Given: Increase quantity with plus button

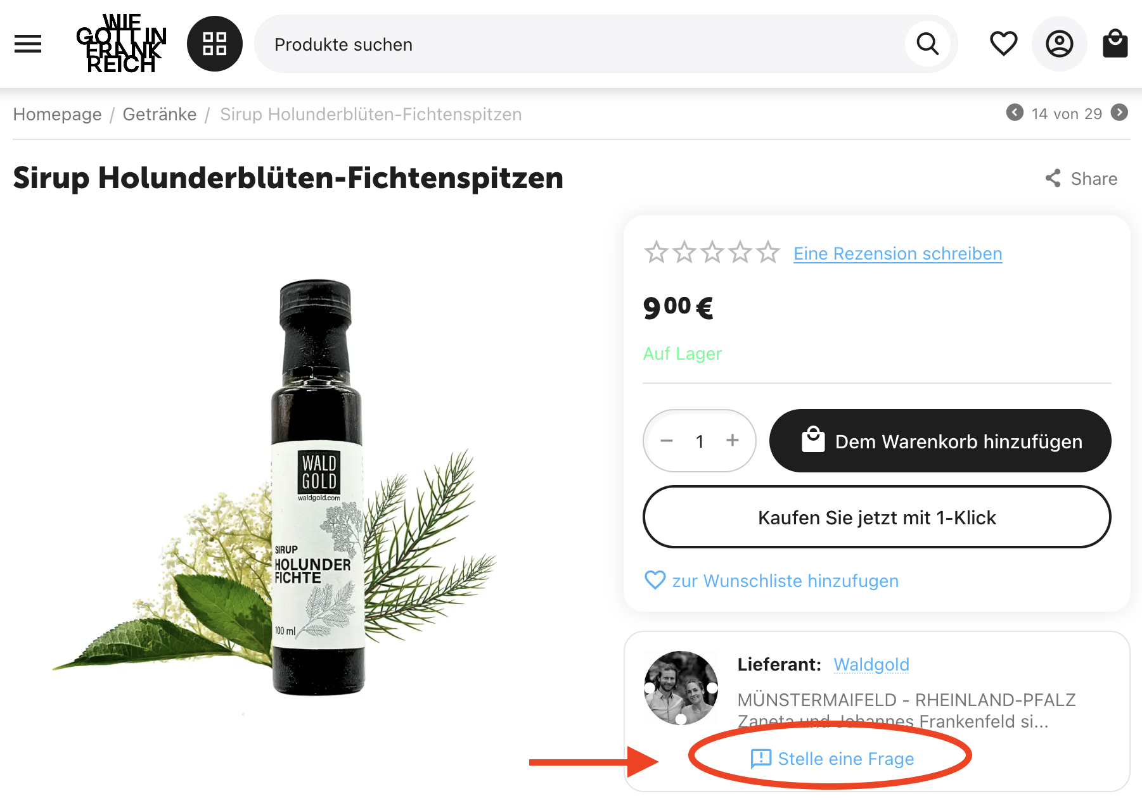Looking at the screenshot, I should (733, 440).
